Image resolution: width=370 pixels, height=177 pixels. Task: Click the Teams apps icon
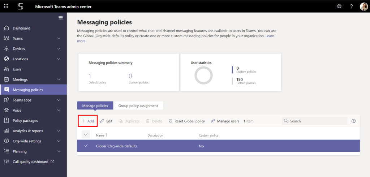[7, 100]
